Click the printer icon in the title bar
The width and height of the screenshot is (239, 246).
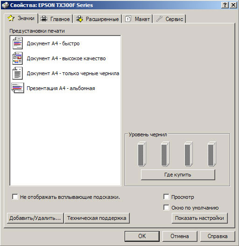(5, 5)
